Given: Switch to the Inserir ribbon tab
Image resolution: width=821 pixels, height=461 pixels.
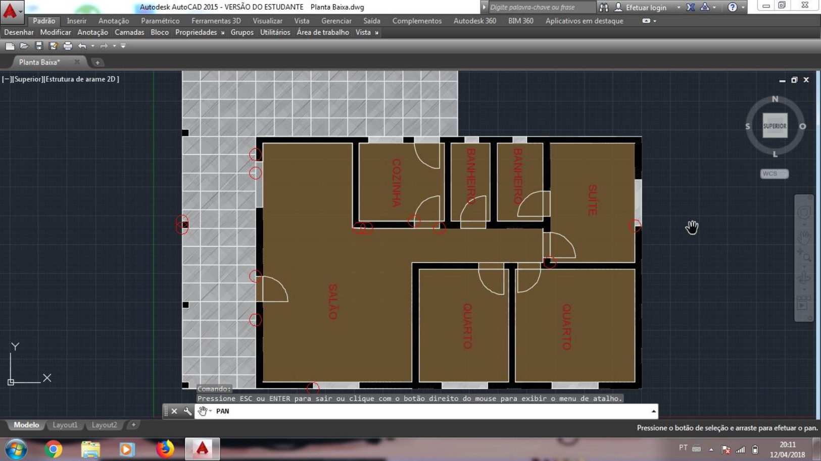Looking at the screenshot, I should pos(76,21).
